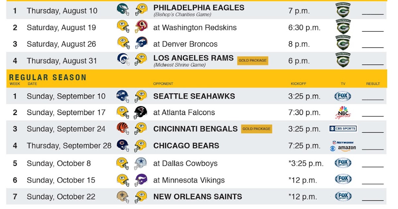Select the Regular Season header
The height and width of the screenshot is (209, 398).
pyautogui.click(x=48, y=78)
